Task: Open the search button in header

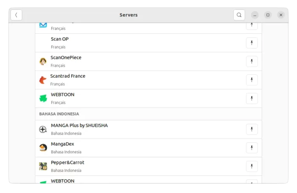Action: pyautogui.click(x=239, y=15)
